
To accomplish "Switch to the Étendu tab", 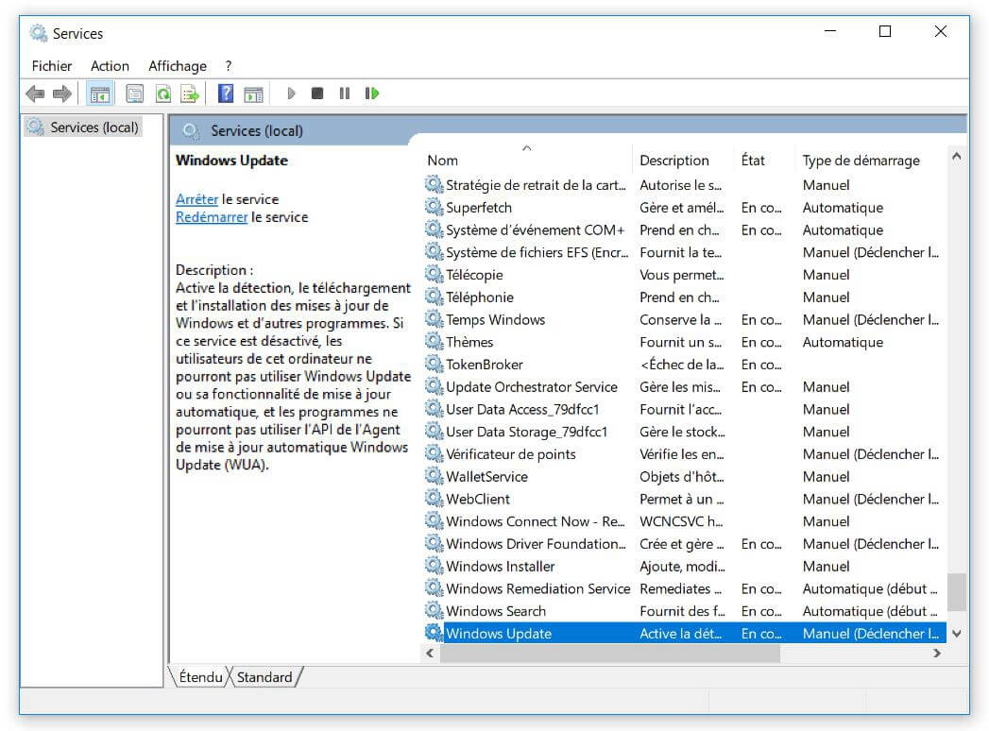I will pyautogui.click(x=200, y=677).
